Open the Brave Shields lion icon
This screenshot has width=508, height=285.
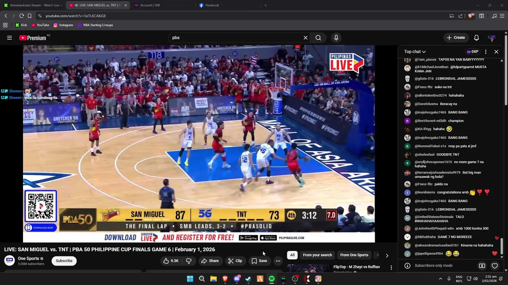[x=471, y=16]
